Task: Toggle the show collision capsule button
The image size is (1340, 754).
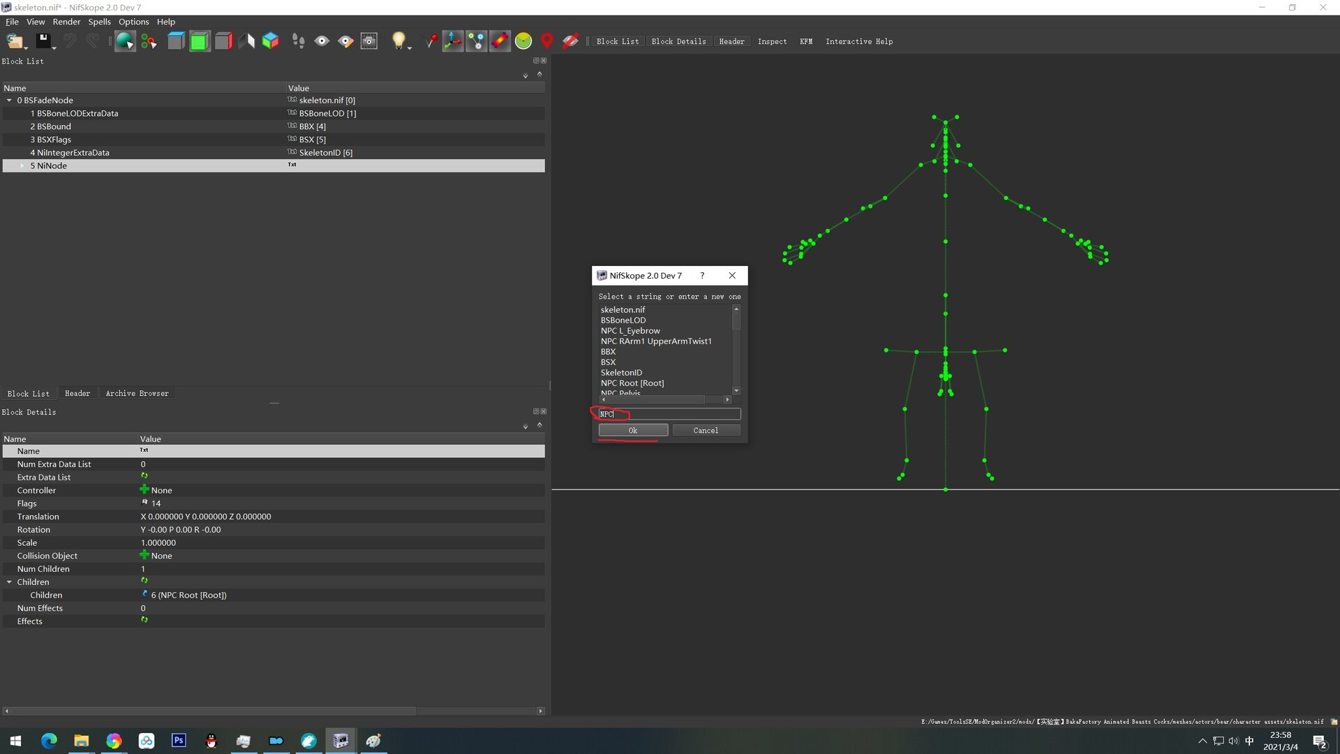Action: tap(500, 41)
